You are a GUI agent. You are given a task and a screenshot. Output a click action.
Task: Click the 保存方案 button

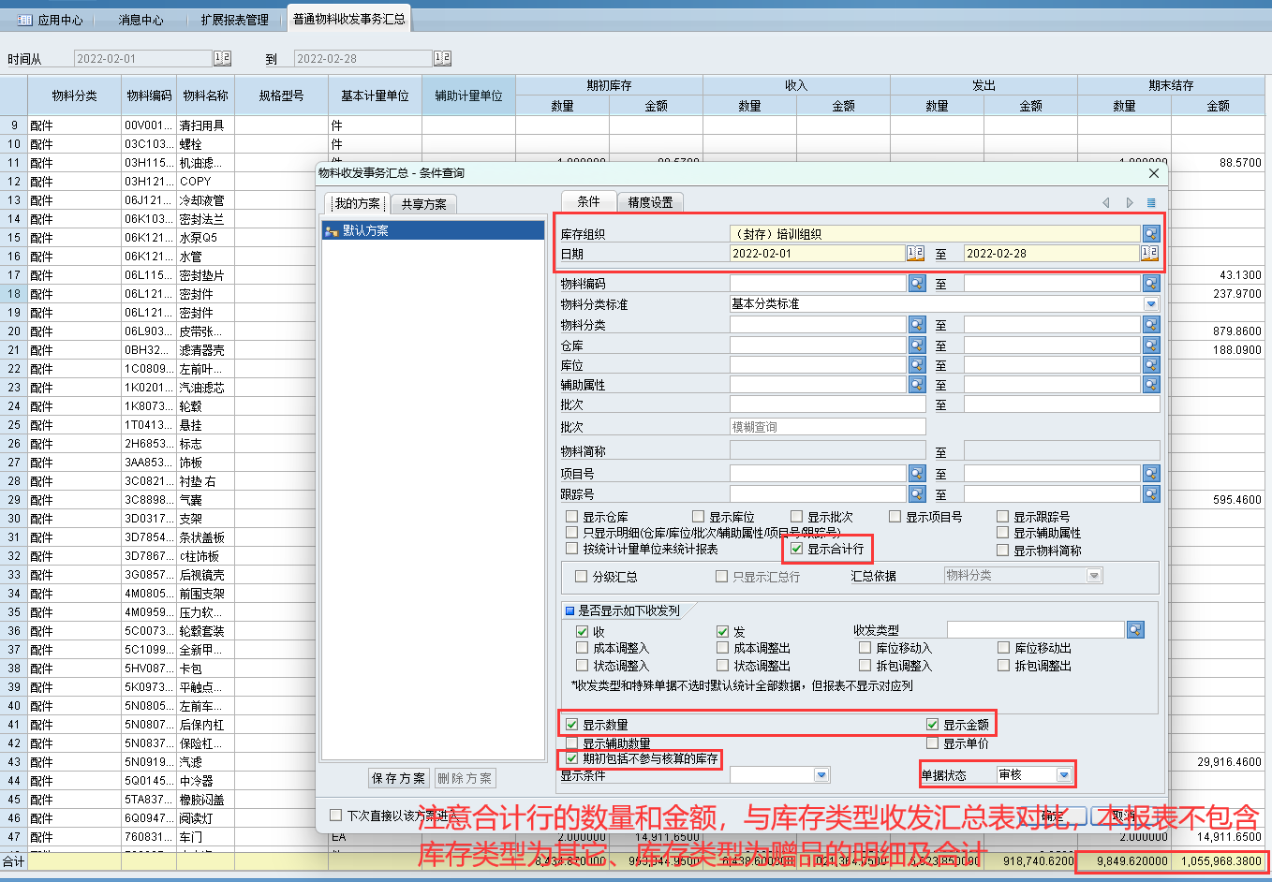click(x=398, y=778)
